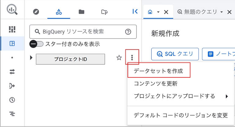The width and height of the screenshot is (235, 127).
Task: Select the BigQuery Studio panel icon
Action: click(x=12, y=43)
